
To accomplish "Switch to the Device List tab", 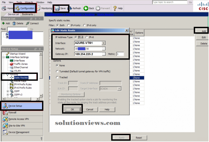I will click(x=13, y=14).
